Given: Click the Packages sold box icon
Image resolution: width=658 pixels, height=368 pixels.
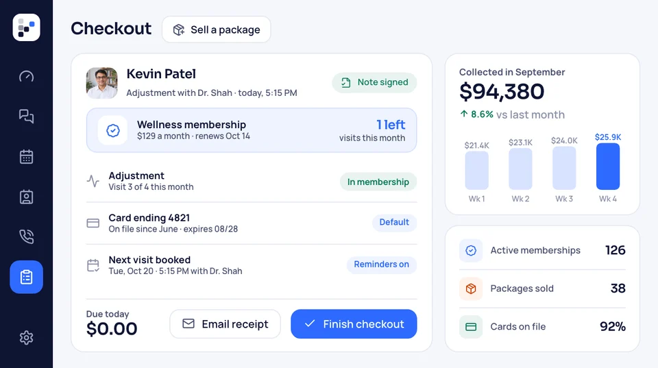Looking at the screenshot, I should [x=471, y=289].
